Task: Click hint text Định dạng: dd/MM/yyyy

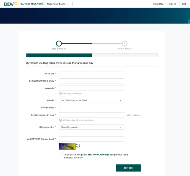Action: click(72, 93)
